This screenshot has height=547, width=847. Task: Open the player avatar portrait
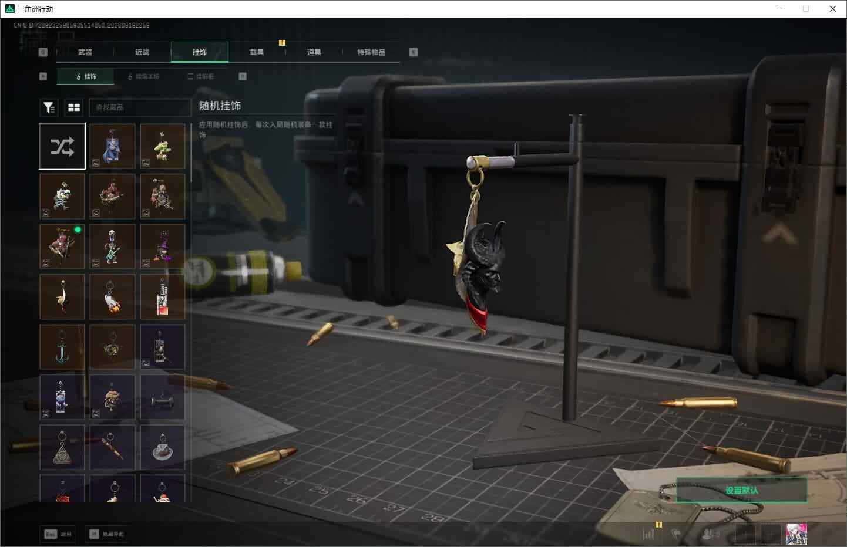coord(796,534)
